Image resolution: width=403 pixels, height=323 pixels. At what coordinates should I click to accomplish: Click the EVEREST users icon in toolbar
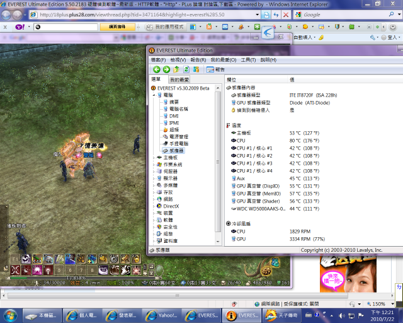tap(196, 69)
